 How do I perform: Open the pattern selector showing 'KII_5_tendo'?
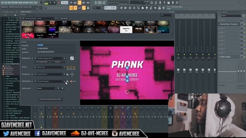[x=110, y=8]
